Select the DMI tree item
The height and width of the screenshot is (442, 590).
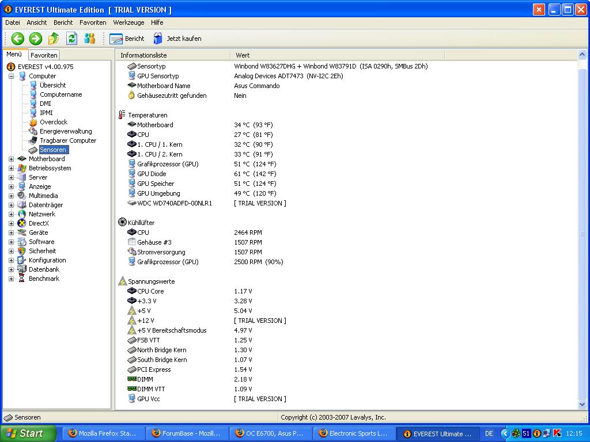click(45, 104)
